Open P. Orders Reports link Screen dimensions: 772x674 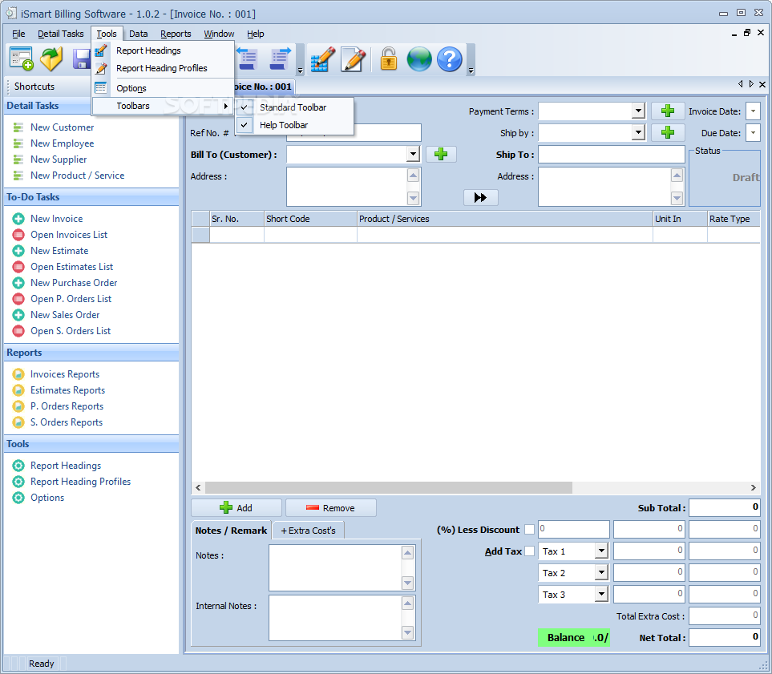click(x=67, y=406)
